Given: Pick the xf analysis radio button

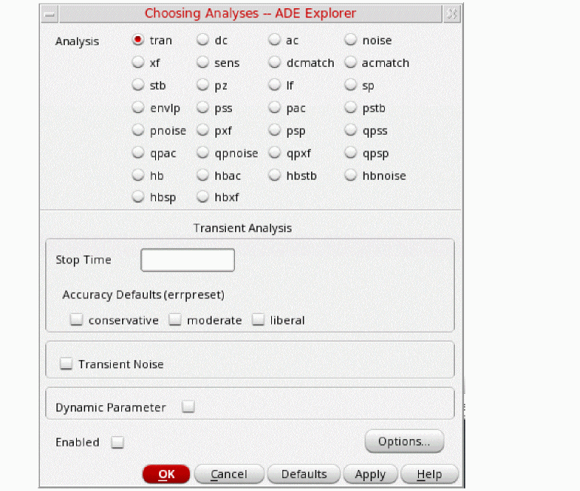Looking at the screenshot, I should [x=139, y=62].
